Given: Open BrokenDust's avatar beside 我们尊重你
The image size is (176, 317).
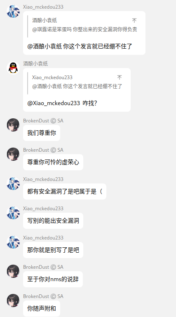Looking at the screenshot, I should (13, 125).
